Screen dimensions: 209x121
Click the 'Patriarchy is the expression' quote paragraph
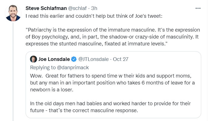(111, 37)
